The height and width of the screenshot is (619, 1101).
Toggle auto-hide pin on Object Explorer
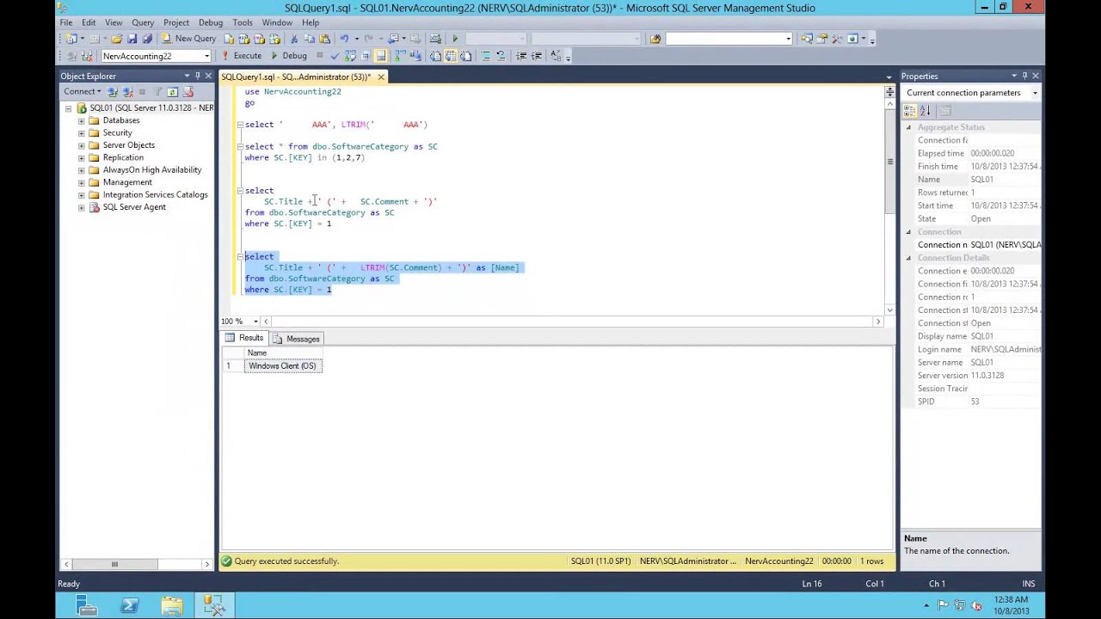[x=197, y=76]
